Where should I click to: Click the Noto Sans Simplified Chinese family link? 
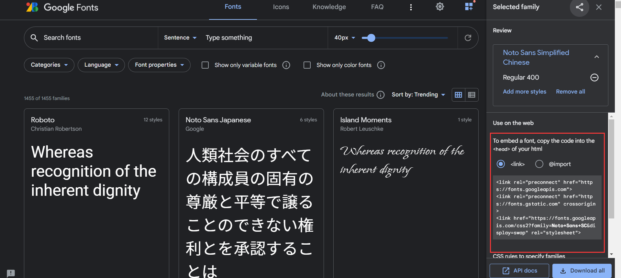tap(536, 57)
